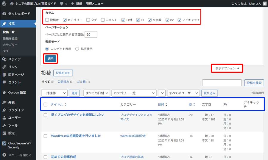Open category link WordPress初期設定
Image resolution: width=268 pixels, height=160 pixels.
point(133,136)
